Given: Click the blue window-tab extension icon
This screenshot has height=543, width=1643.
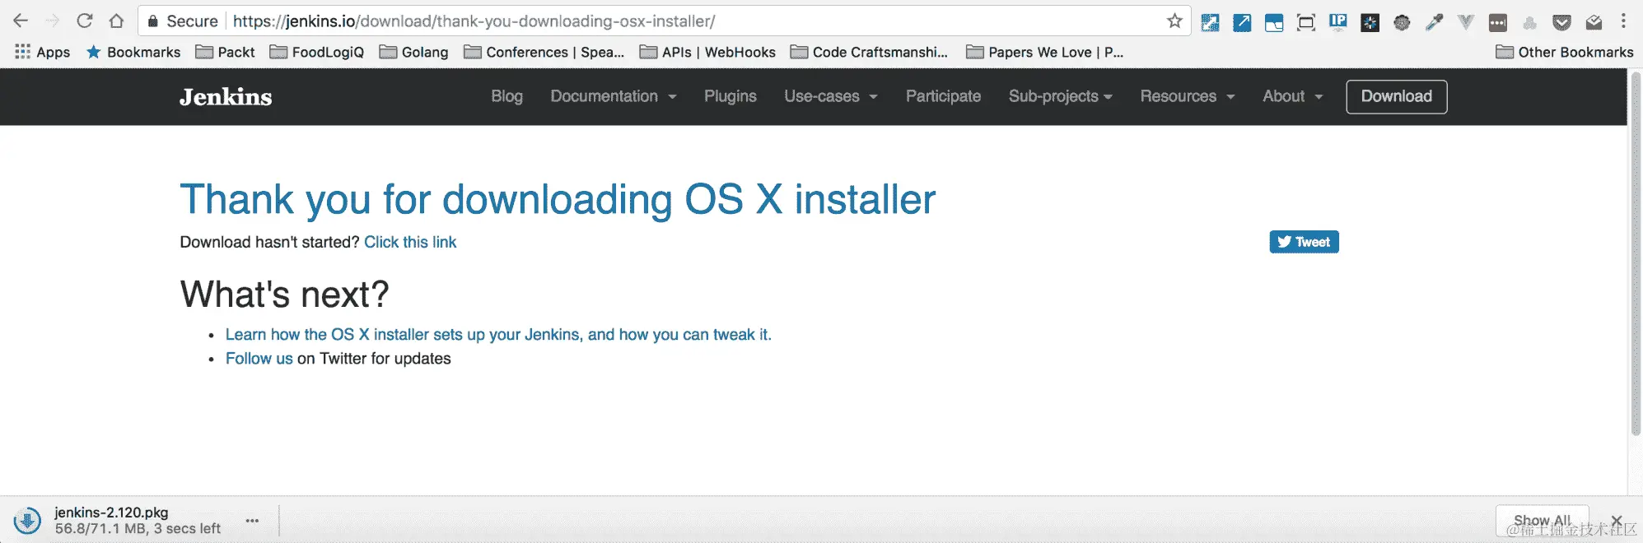Looking at the screenshot, I should (x=1274, y=22).
